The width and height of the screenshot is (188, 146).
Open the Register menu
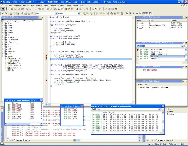39,5
